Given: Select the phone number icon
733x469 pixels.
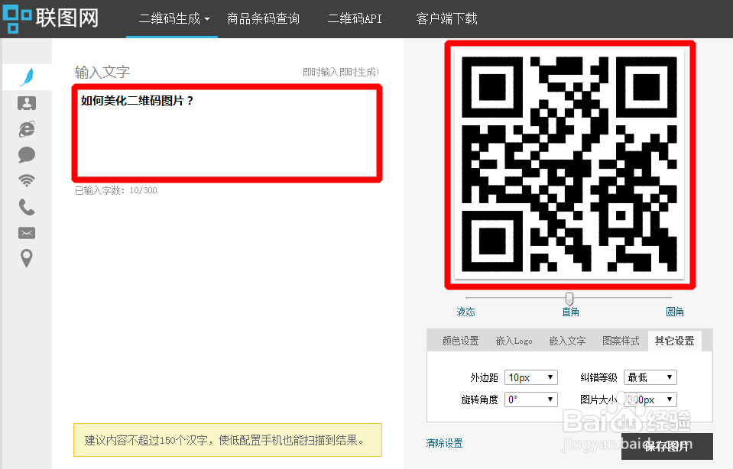Looking at the screenshot, I should (x=27, y=207).
